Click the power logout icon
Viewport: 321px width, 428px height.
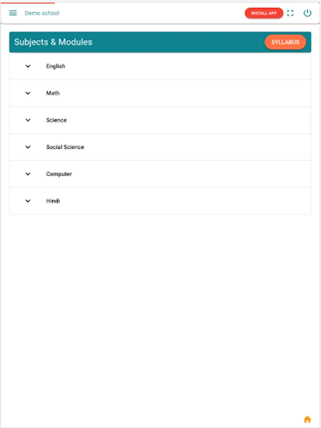[307, 13]
